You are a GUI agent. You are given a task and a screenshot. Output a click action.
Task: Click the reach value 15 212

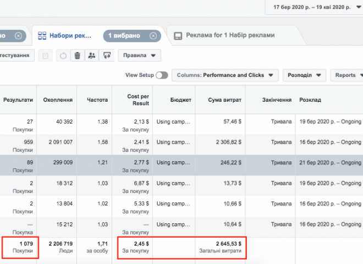click(x=64, y=224)
